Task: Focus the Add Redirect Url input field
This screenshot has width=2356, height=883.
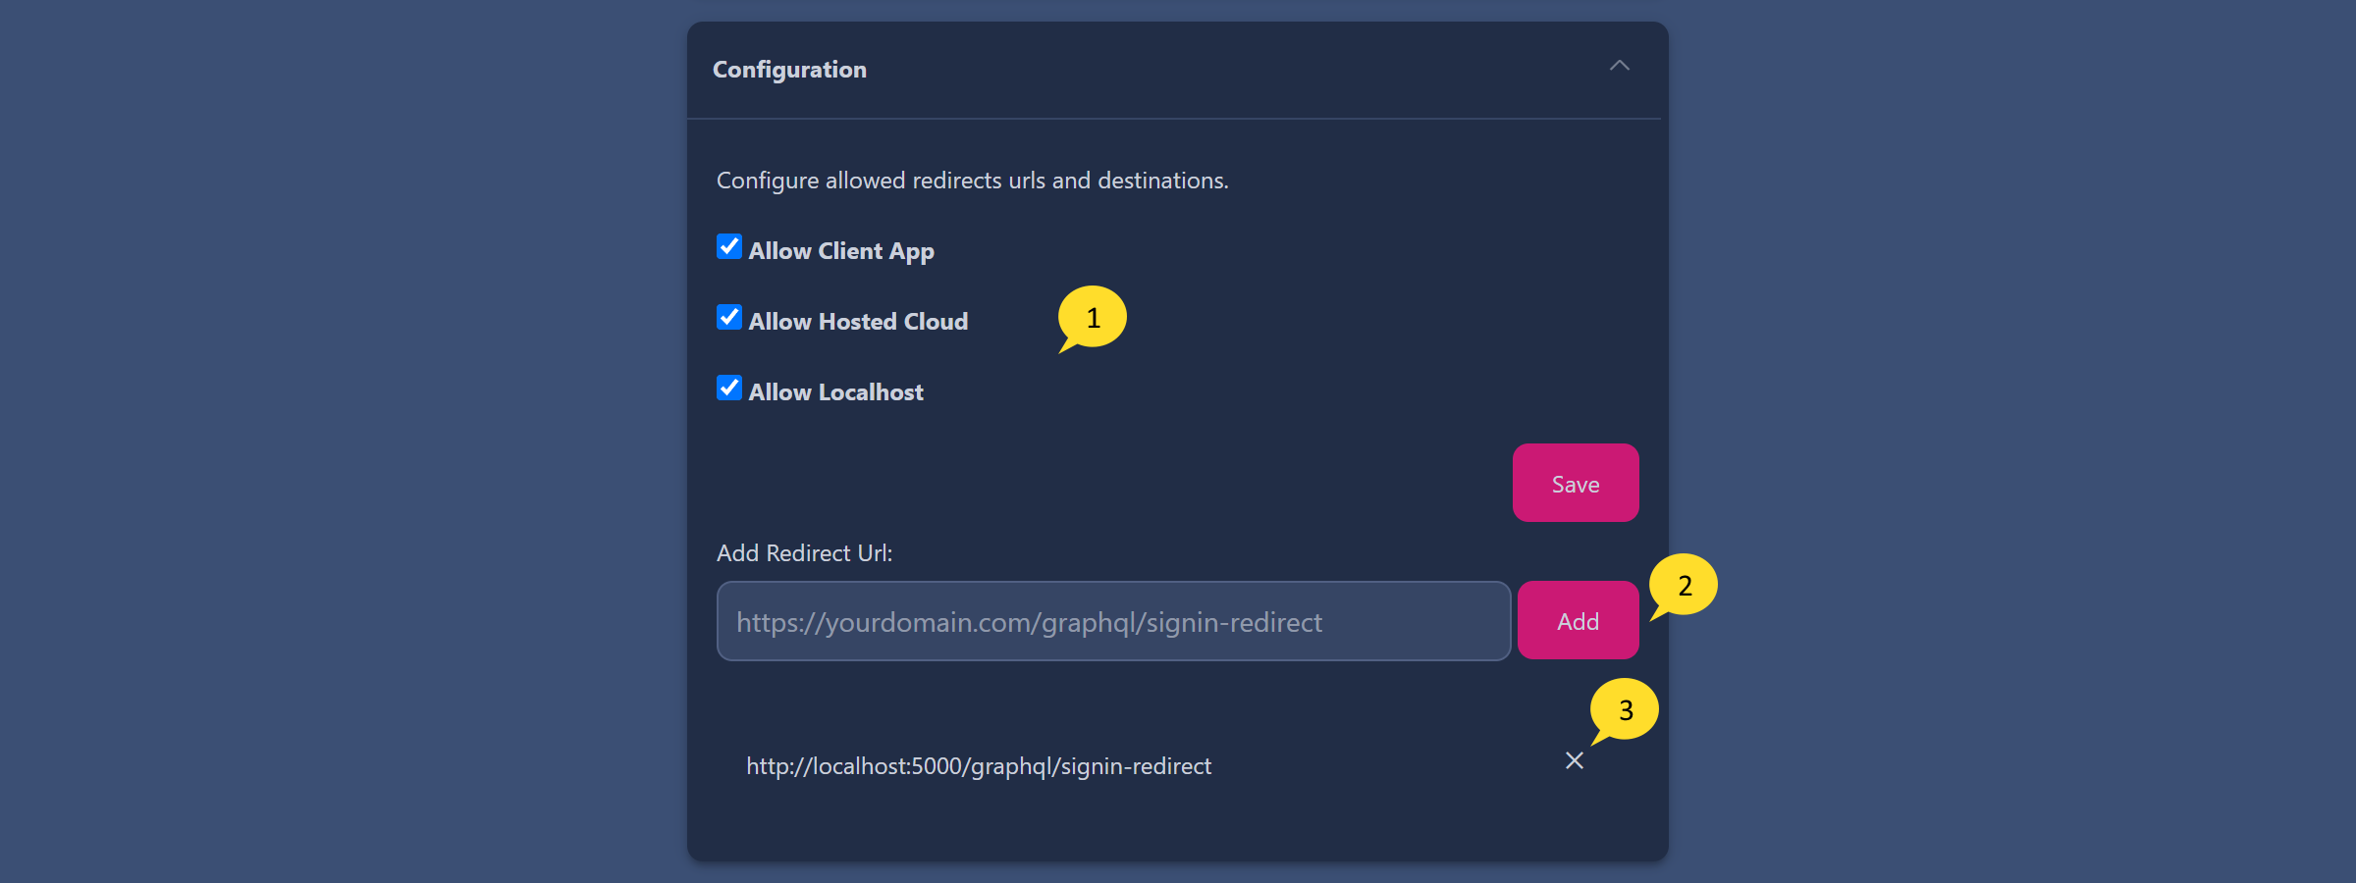Action: click(1113, 621)
